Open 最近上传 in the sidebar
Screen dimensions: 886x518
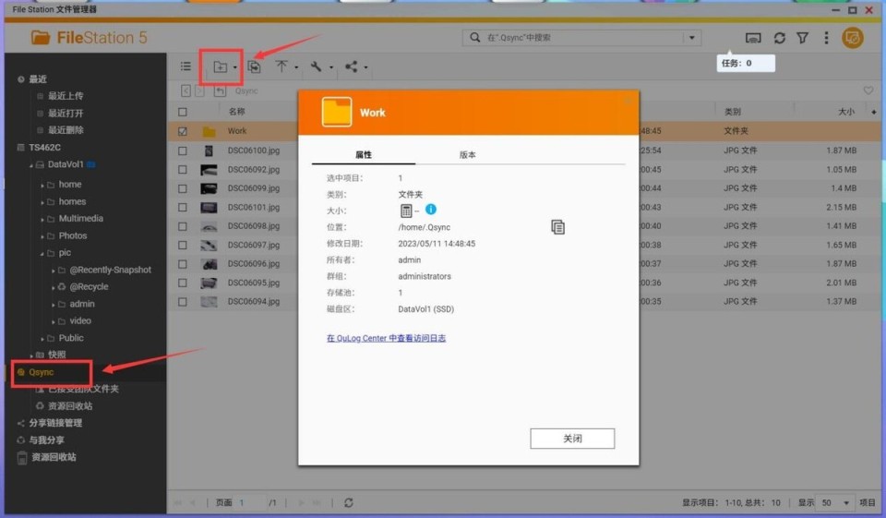pos(66,96)
